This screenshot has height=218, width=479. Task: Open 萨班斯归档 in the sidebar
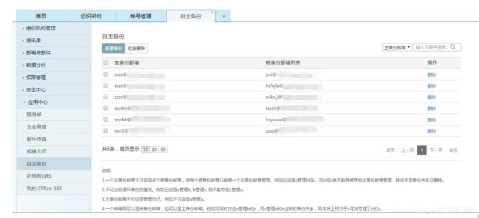(x=54, y=176)
